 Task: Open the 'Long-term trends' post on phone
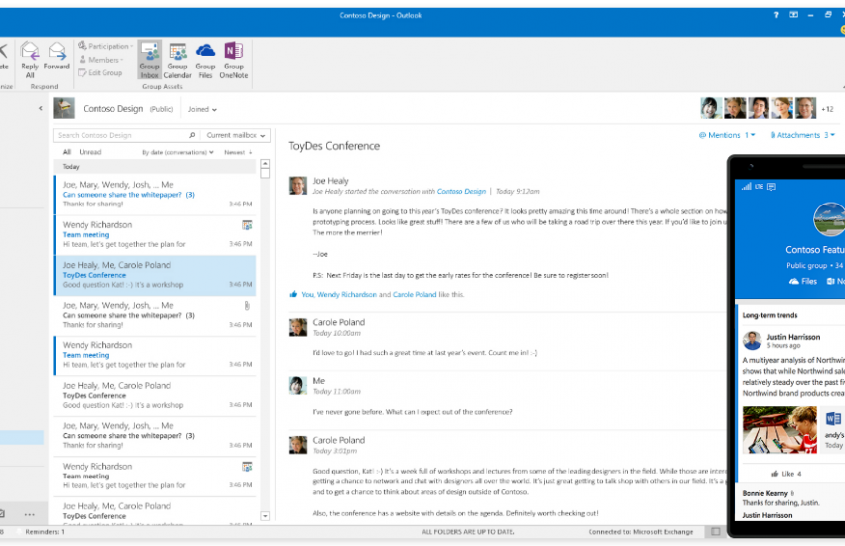click(769, 315)
